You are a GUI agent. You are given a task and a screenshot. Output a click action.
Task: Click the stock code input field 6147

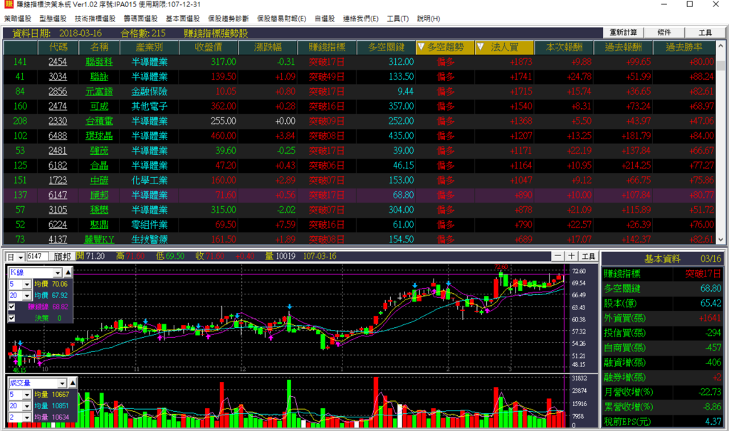point(37,256)
